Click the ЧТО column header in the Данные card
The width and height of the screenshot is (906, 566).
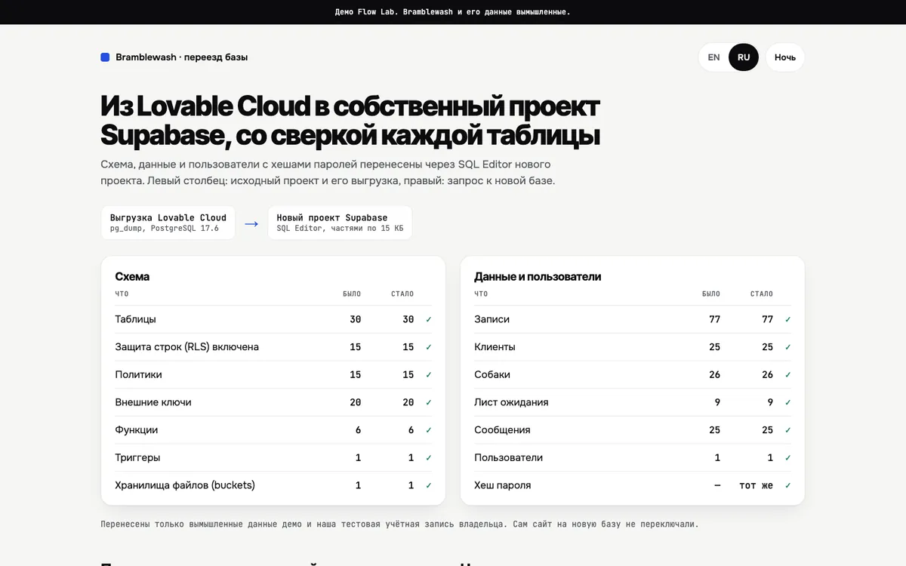pos(481,294)
